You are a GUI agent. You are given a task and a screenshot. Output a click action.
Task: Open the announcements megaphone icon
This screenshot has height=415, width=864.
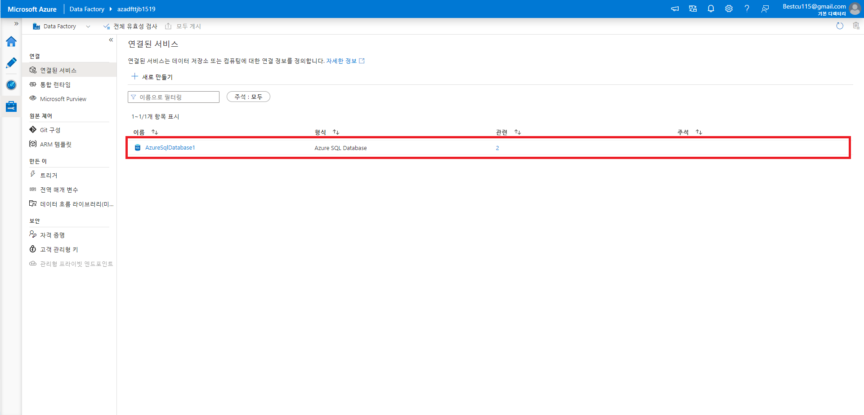675,9
